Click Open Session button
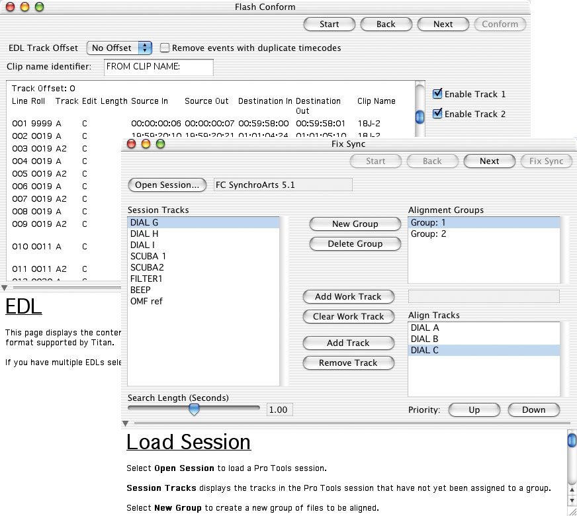This screenshot has width=577, height=516. click(x=167, y=185)
